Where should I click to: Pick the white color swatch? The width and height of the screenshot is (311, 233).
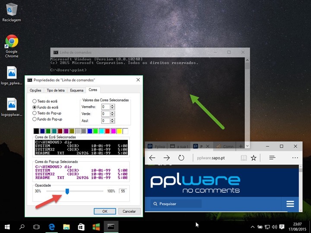tap(125, 131)
